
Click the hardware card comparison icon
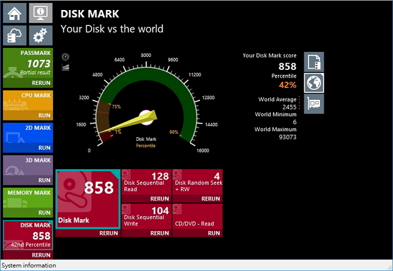(314, 104)
